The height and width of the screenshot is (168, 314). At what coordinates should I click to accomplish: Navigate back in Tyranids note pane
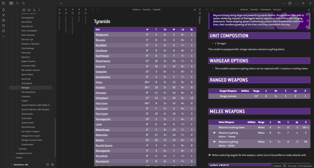click(93, 10)
